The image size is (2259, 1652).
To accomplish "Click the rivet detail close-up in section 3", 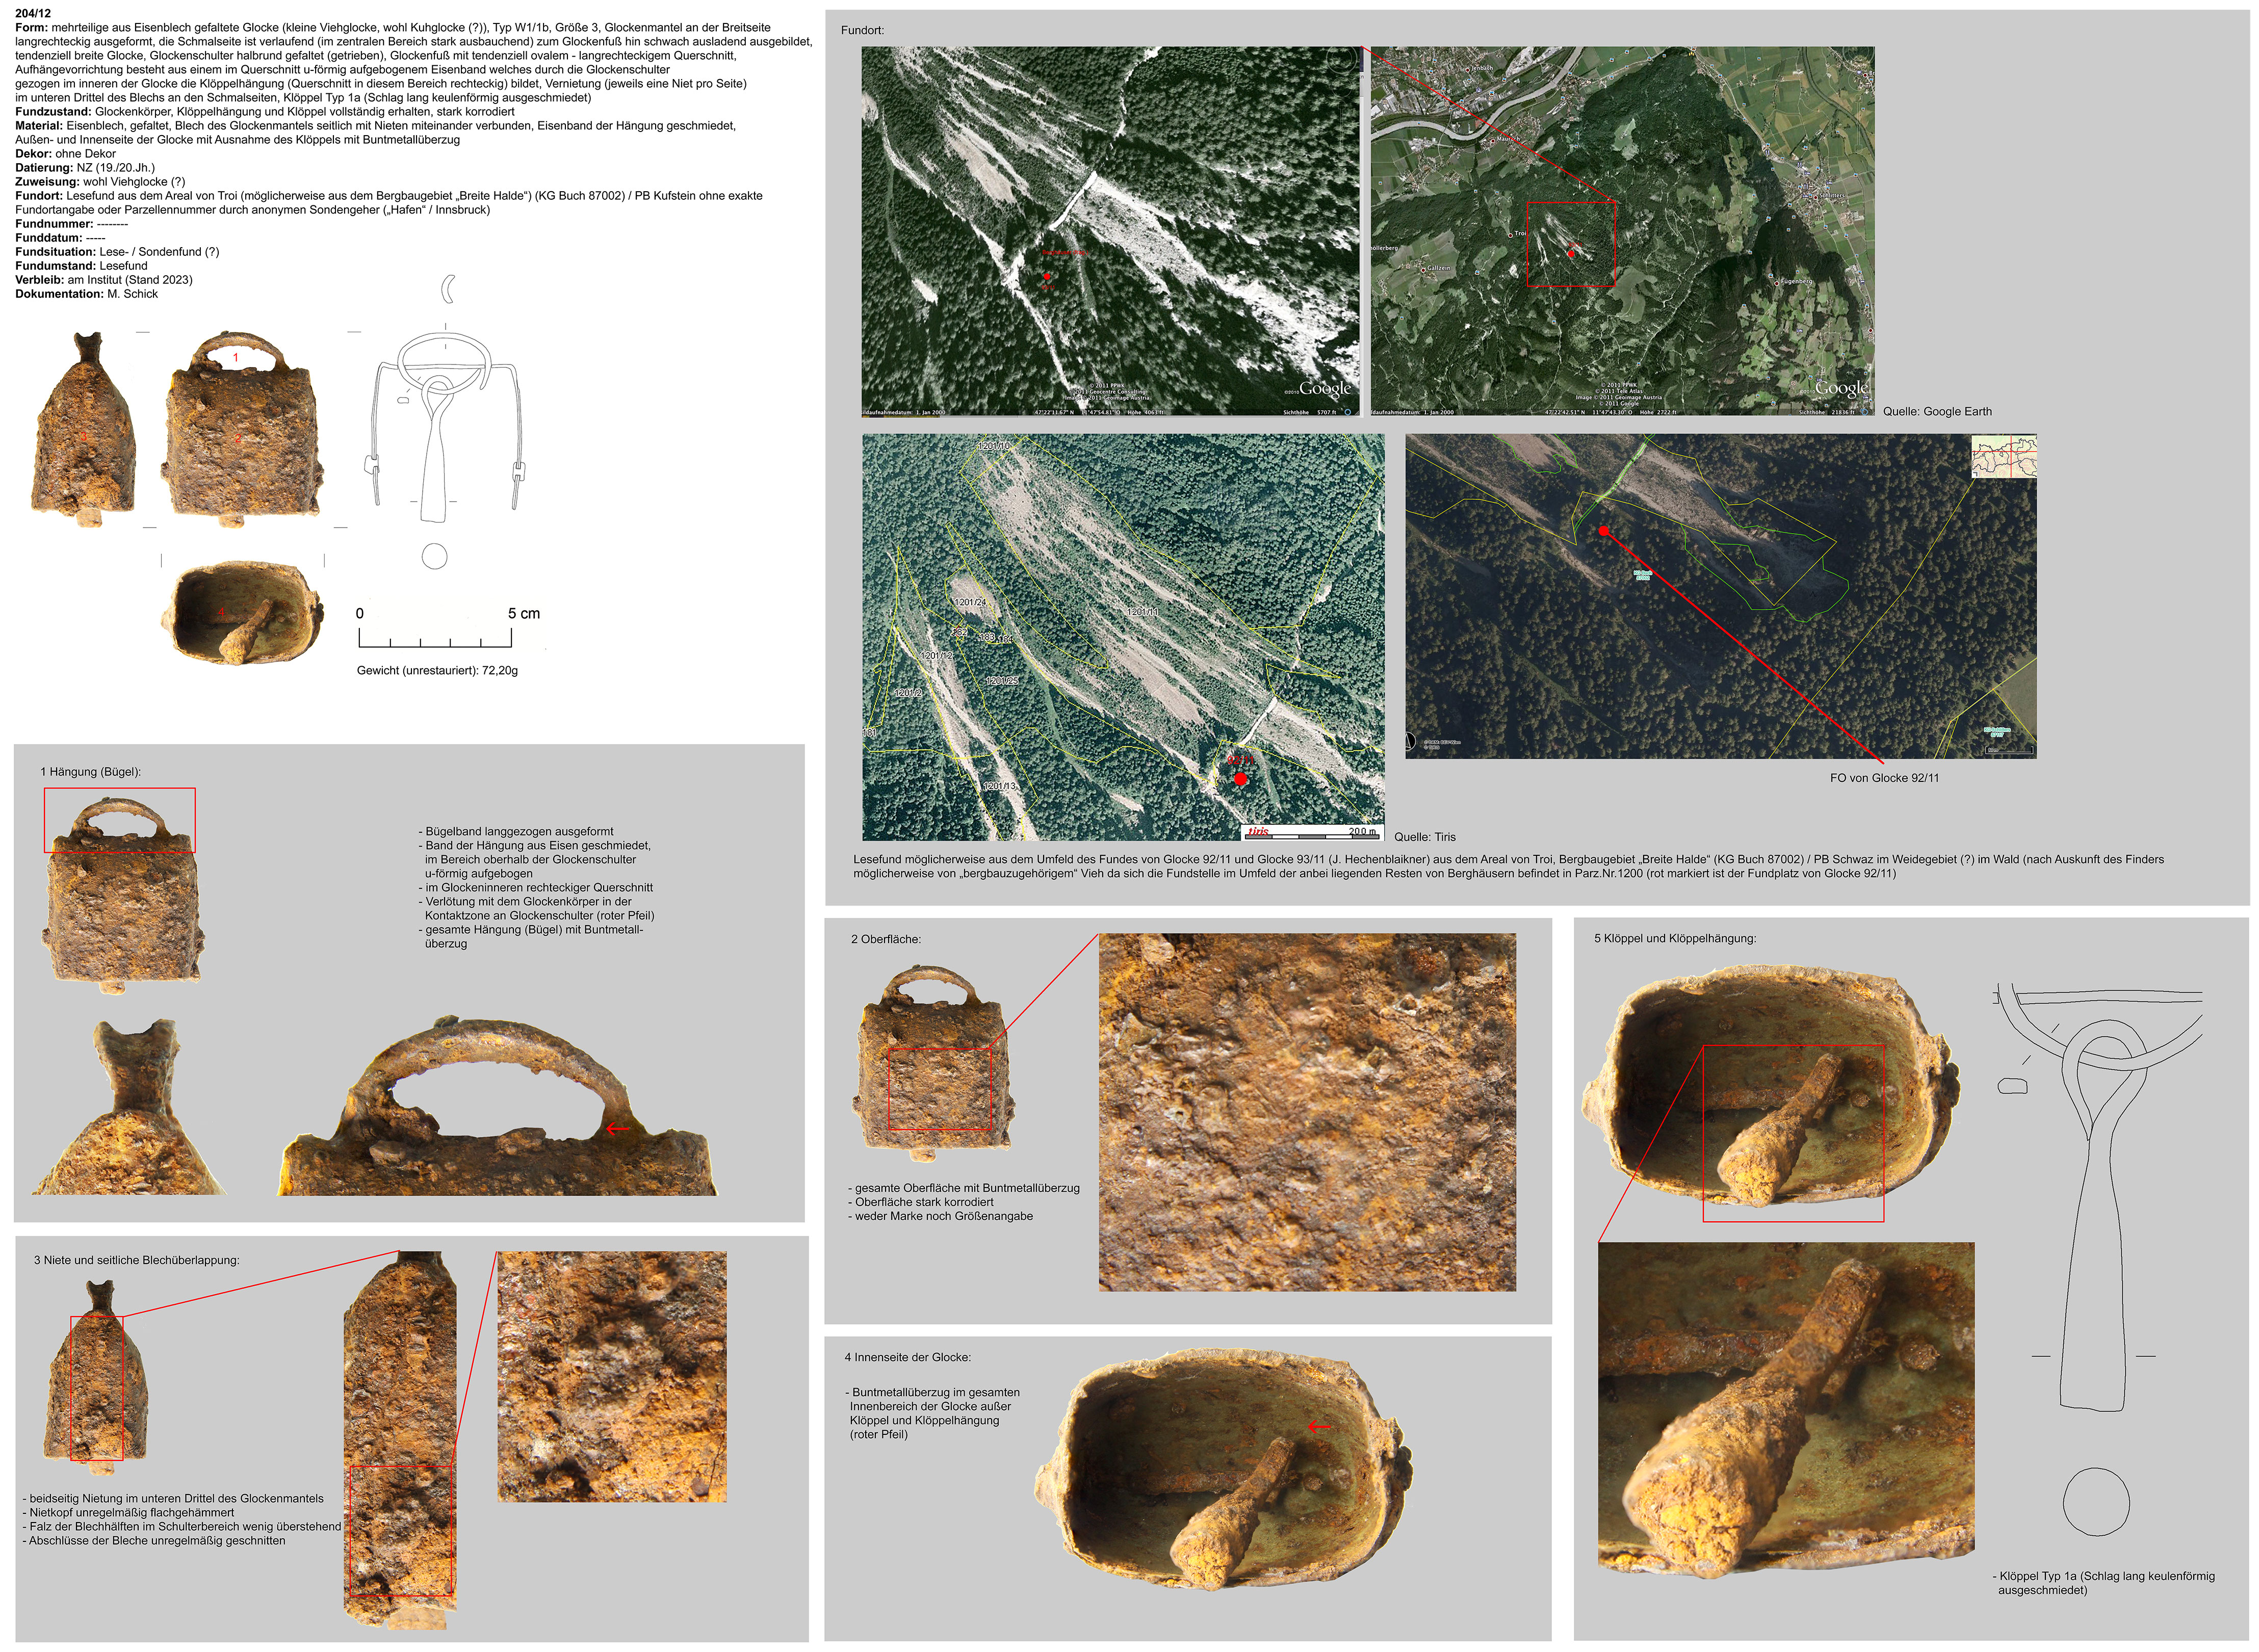I will coord(612,1376).
